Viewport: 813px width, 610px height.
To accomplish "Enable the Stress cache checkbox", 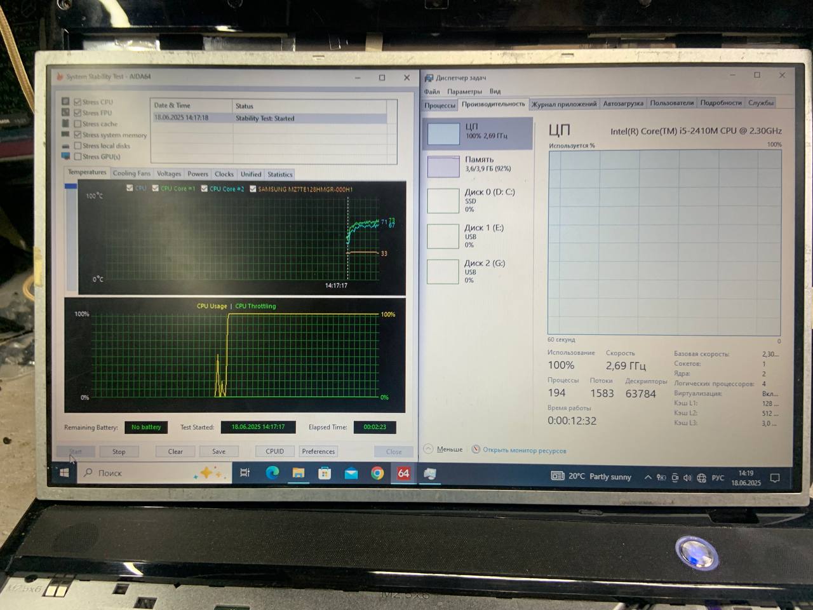I will click(77, 124).
